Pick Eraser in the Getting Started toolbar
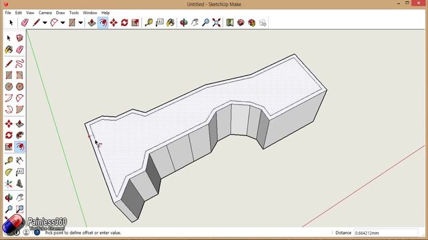This screenshot has height=240, width=428. point(25,23)
